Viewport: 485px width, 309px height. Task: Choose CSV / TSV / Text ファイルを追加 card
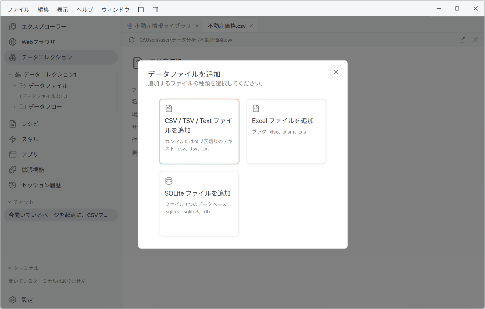(199, 131)
